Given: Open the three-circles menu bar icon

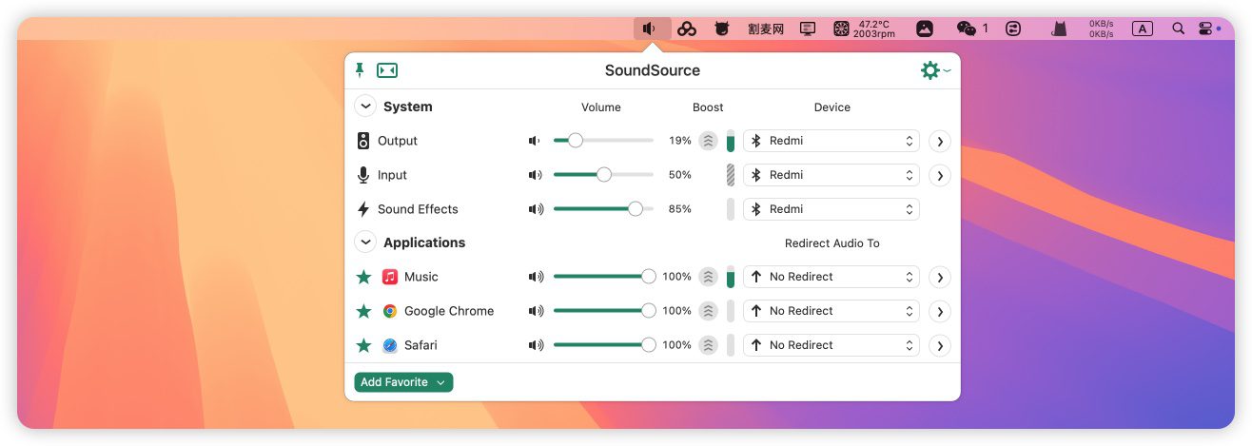Looking at the screenshot, I should 687,29.
